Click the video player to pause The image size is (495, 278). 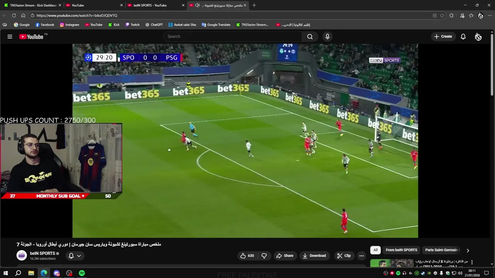[245, 141]
